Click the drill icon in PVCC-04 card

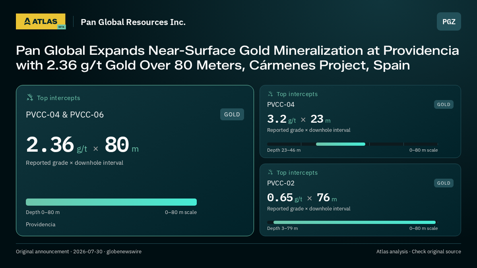point(270,94)
